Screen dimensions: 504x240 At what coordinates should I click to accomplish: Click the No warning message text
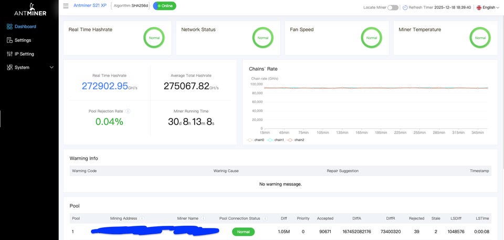[x=280, y=184]
